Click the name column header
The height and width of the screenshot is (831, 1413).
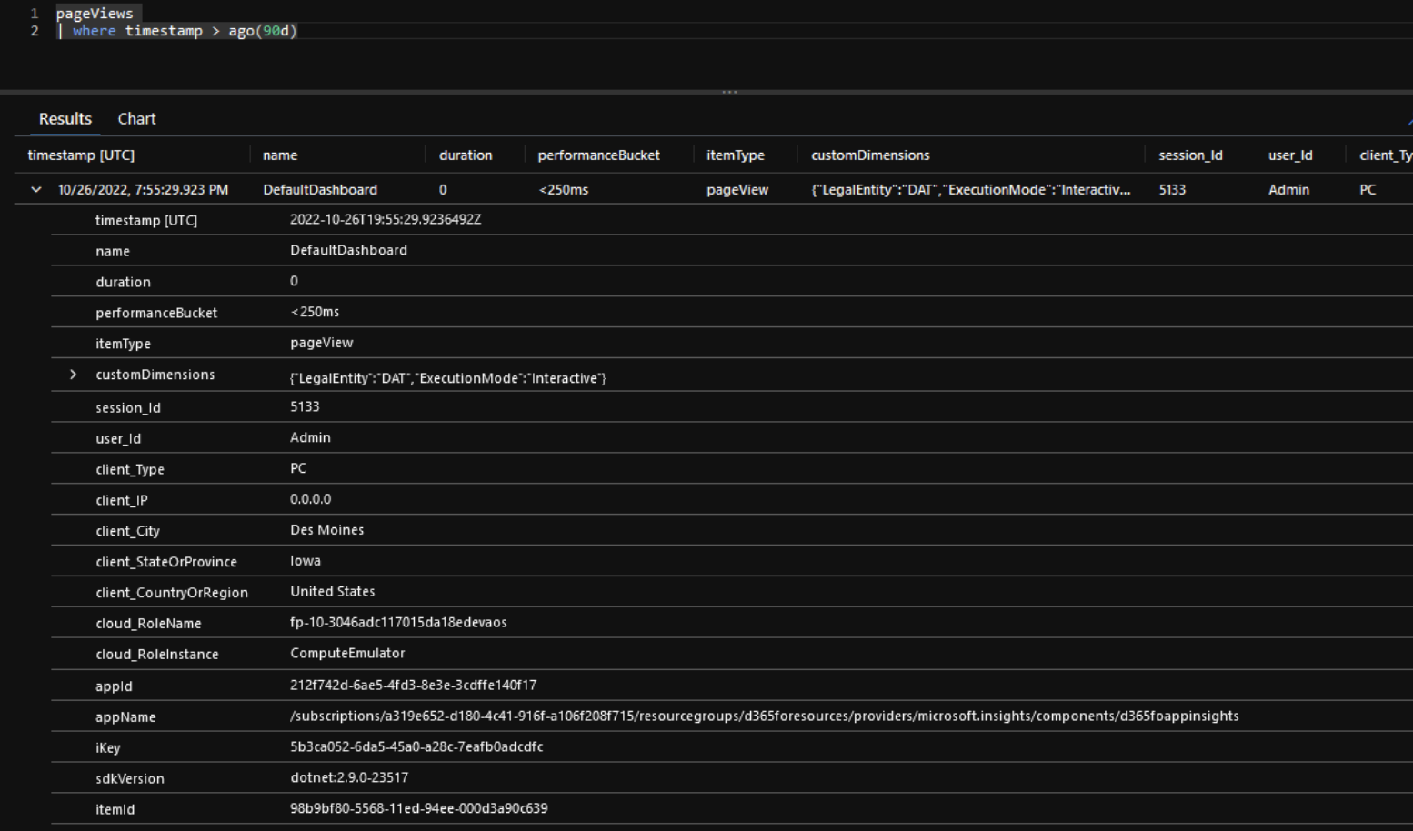280,155
